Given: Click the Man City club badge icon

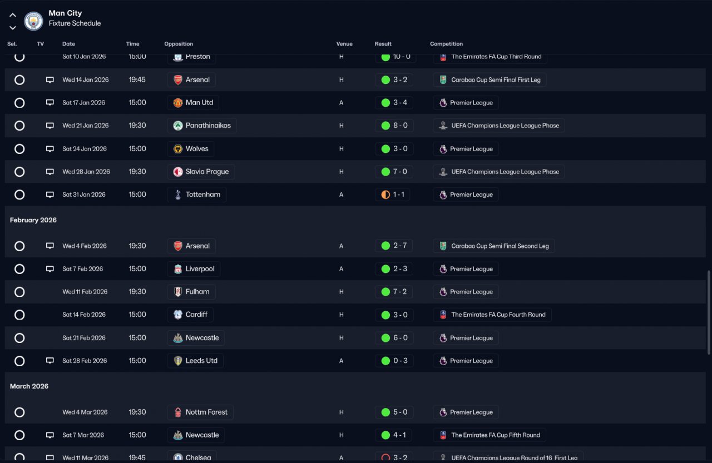Looking at the screenshot, I should (33, 21).
